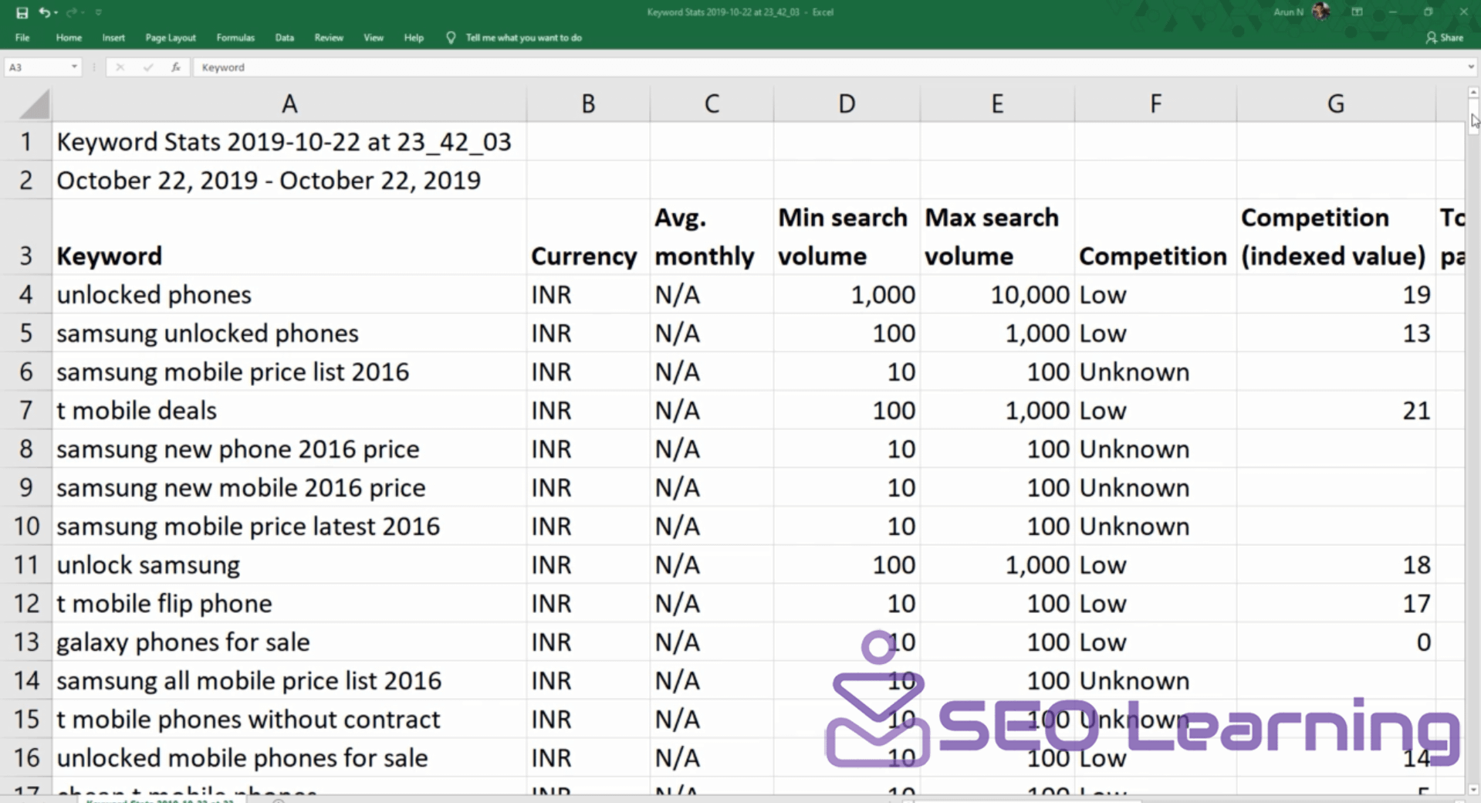Click max search volume '10,000' cell

coord(997,294)
